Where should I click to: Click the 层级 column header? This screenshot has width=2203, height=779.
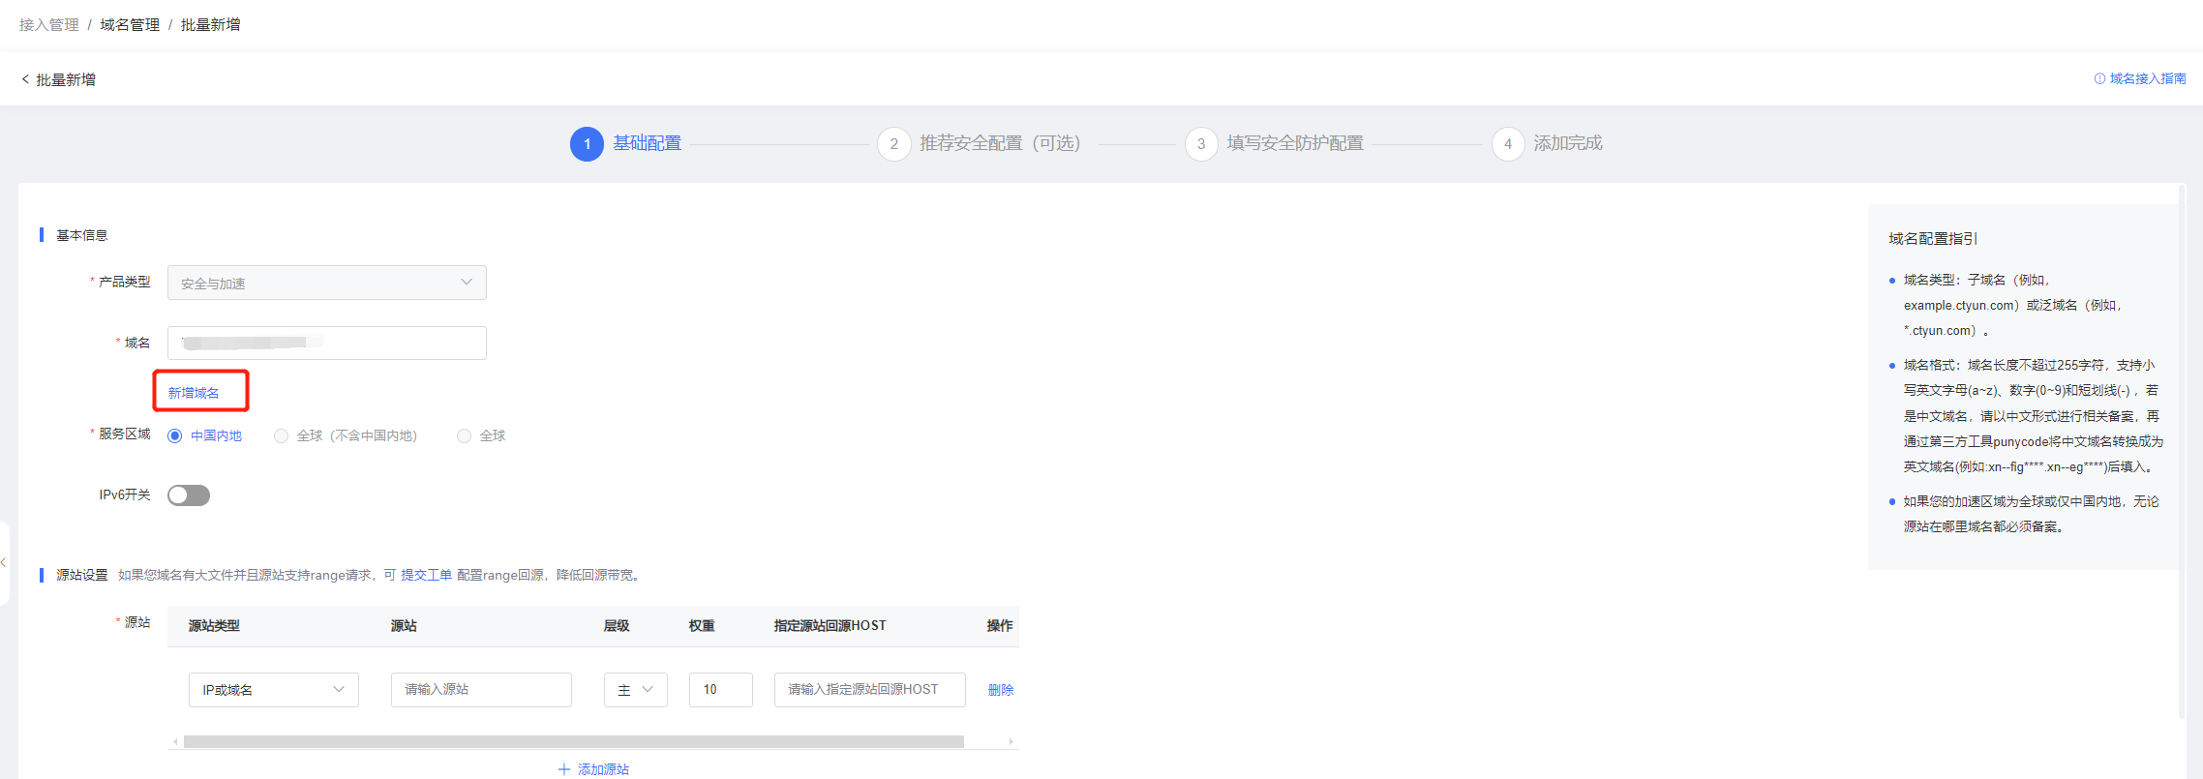click(x=617, y=626)
